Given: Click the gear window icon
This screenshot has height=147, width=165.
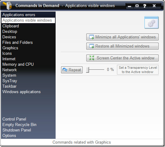Looking at the screenshot, I should 151,22.
